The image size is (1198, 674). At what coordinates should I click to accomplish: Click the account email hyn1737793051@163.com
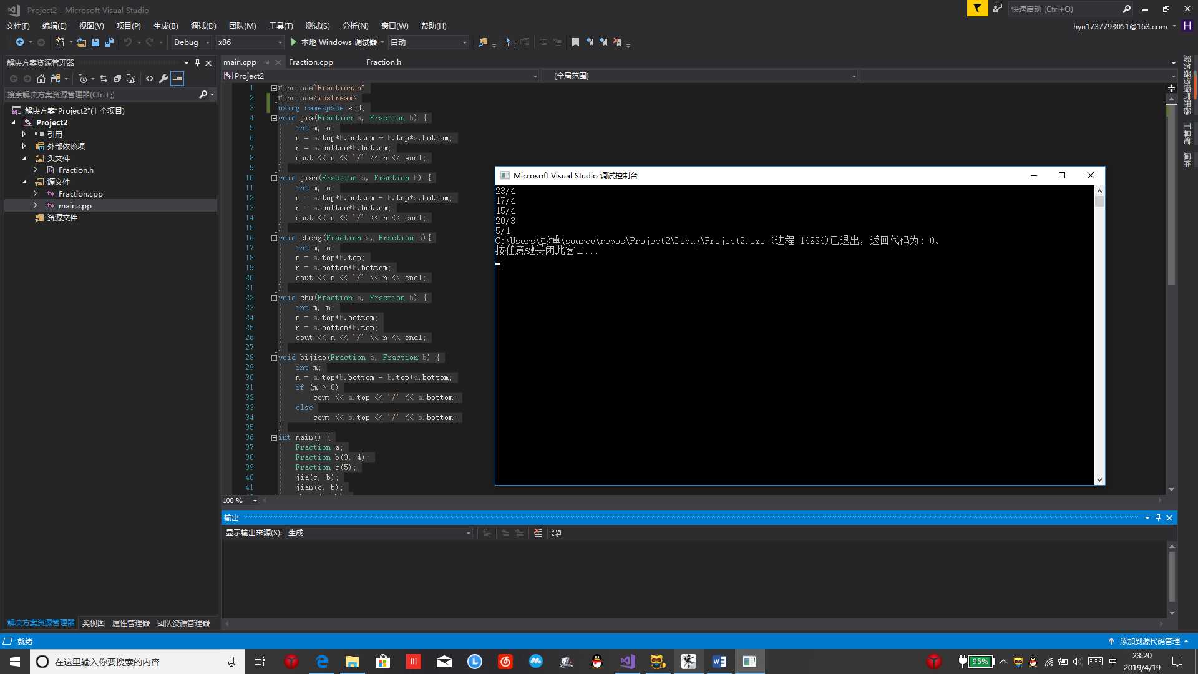click(1120, 27)
